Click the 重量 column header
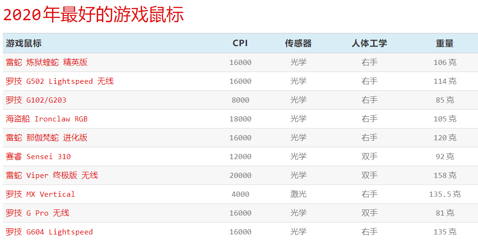 coord(444,43)
